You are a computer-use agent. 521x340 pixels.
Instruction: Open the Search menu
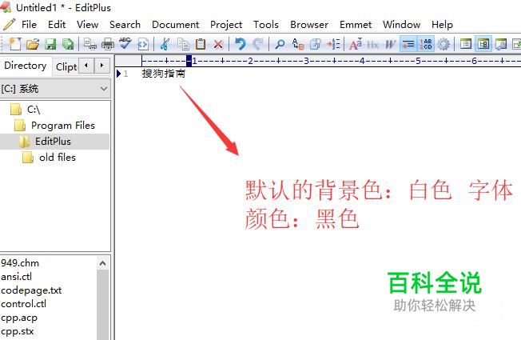point(125,25)
